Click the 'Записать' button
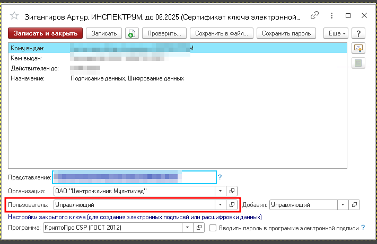The width and height of the screenshot is (377, 244). point(104,33)
